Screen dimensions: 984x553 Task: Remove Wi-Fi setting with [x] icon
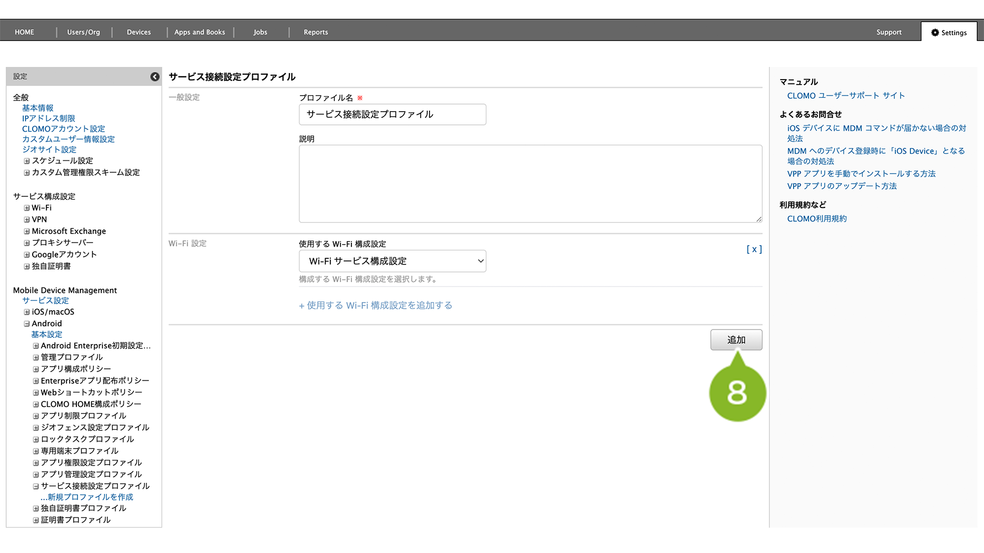[x=754, y=249]
